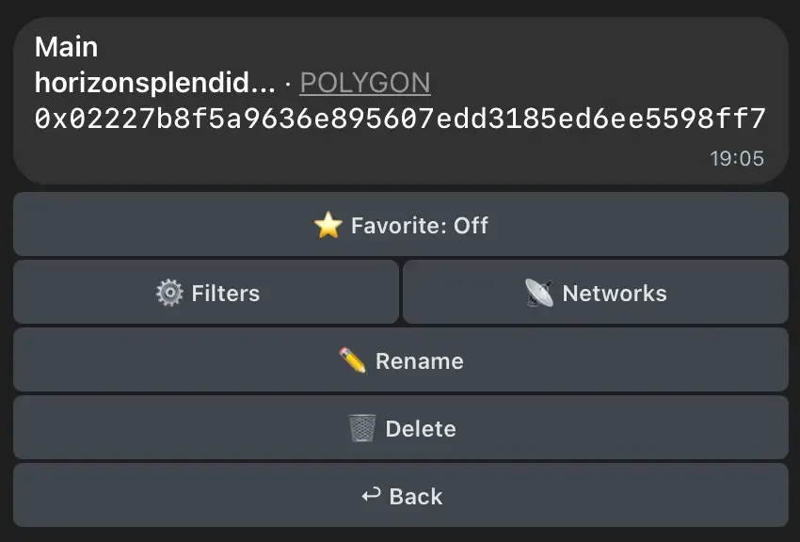Click the gear icon for Filters
This screenshot has width=800, height=542.
pyautogui.click(x=169, y=293)
